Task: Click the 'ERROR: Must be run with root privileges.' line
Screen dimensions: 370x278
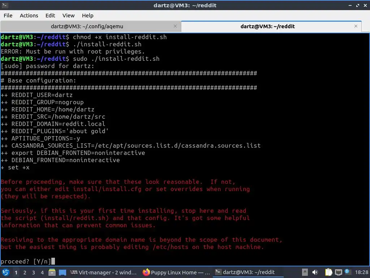Action: tap(72, 51)
